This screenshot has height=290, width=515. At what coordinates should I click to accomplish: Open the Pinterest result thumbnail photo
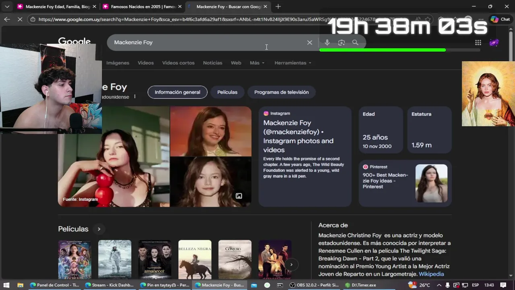431,183
